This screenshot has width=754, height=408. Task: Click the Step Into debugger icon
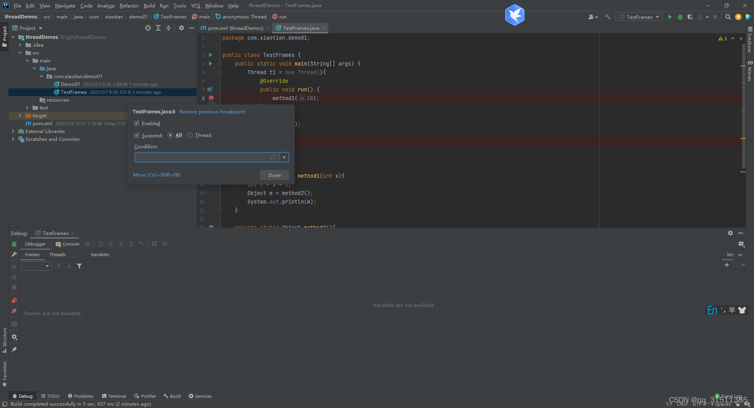pos(111,244)
